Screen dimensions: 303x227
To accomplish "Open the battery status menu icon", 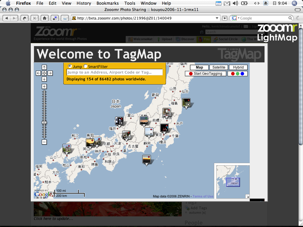I will (x=244, y=3).
